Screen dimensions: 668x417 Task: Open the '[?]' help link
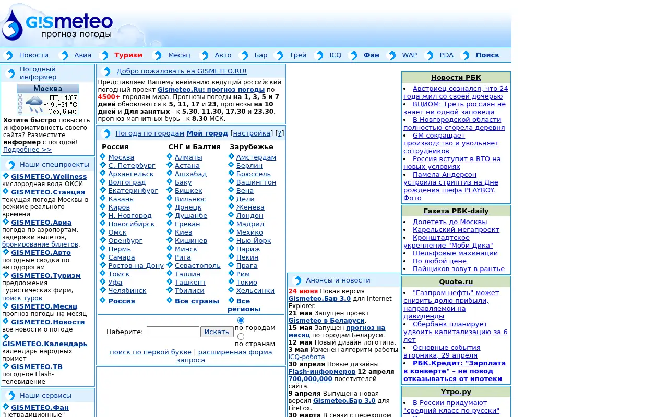click(x=279, y=133)
